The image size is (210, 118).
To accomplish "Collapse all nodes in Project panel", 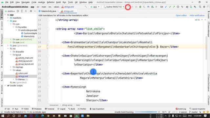I will click(x=26, y=11).
